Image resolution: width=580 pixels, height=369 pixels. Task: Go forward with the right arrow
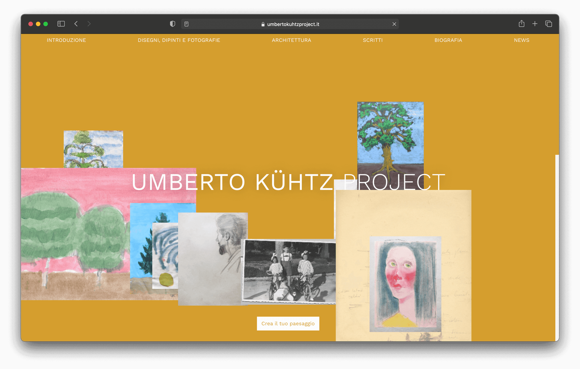[x=89, y=24]
